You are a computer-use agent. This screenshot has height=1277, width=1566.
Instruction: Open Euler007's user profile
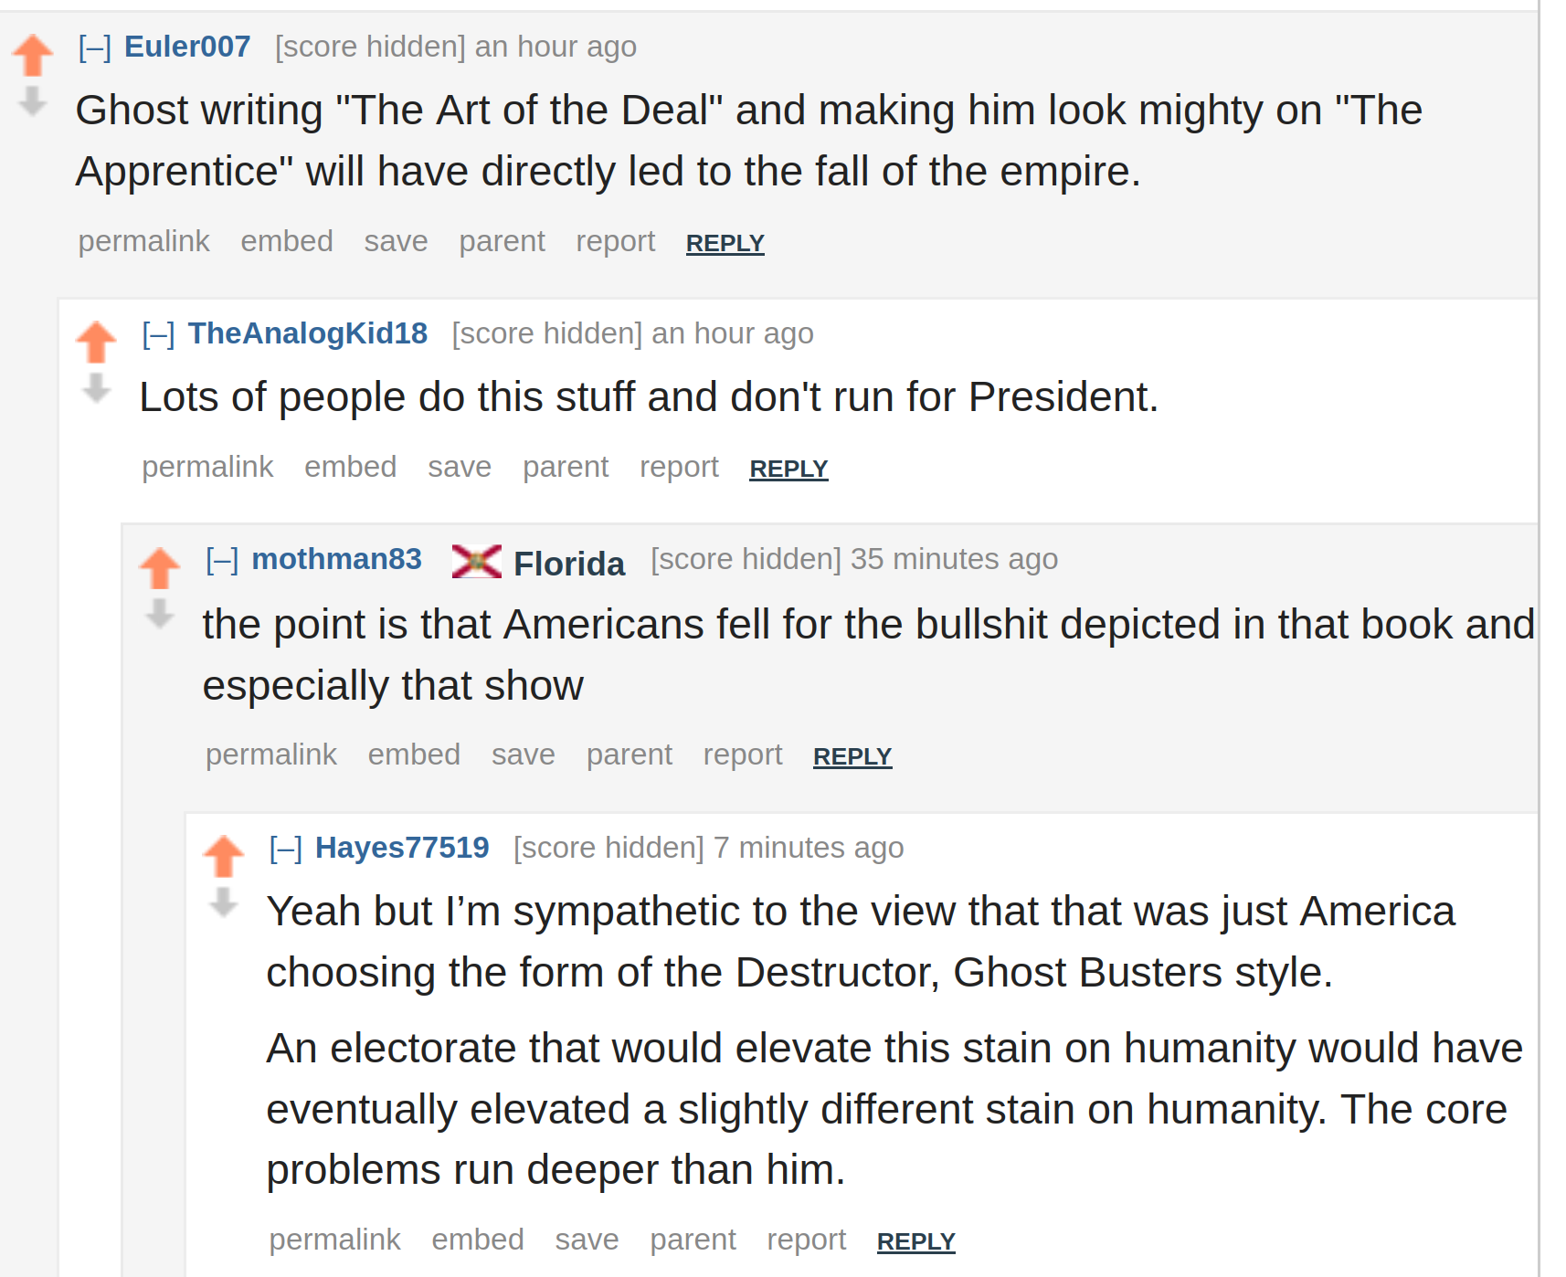point(187,47)
